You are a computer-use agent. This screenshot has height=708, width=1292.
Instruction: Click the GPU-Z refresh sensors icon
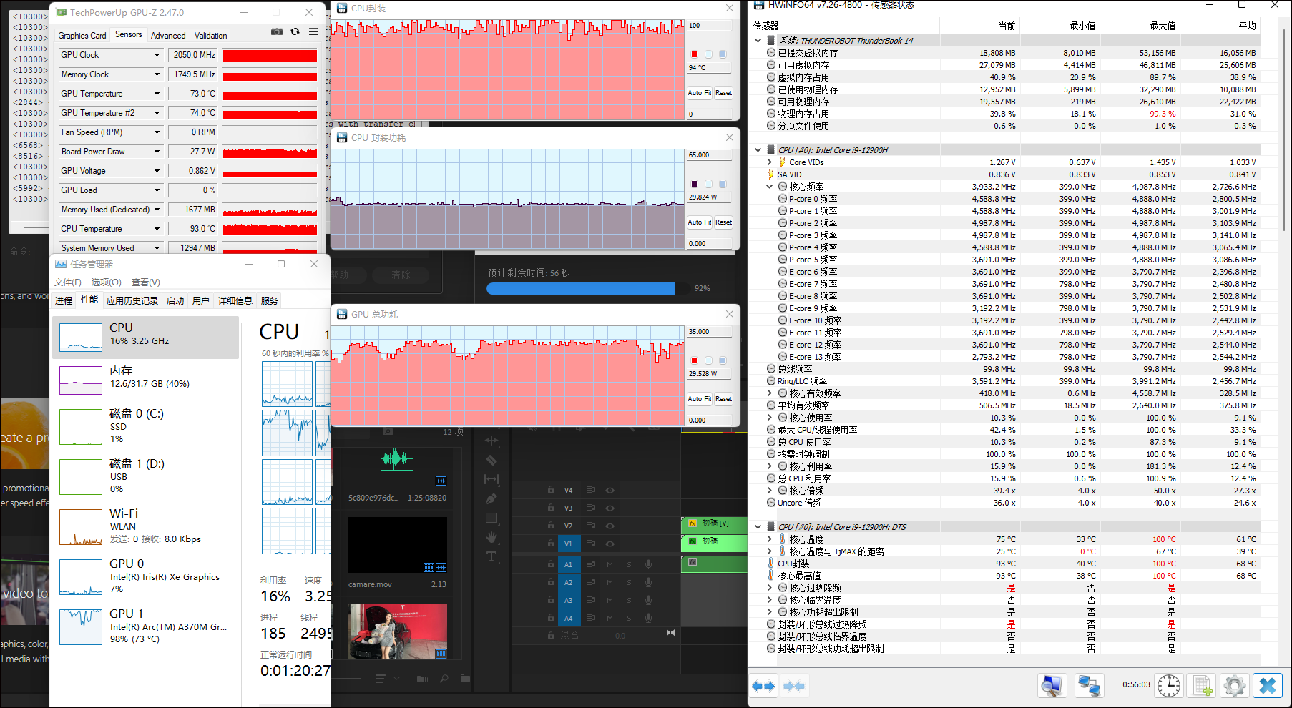pos(295,32)
